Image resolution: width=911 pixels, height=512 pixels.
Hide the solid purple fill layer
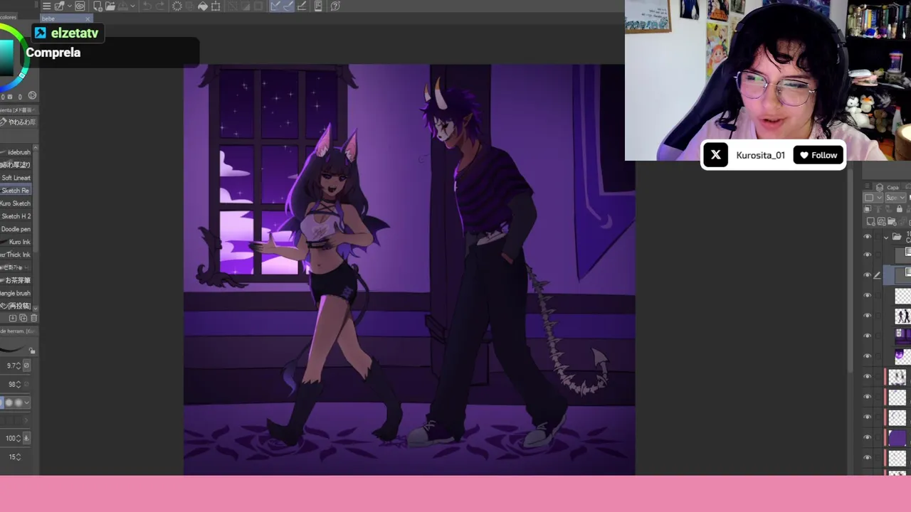point(867,437)
